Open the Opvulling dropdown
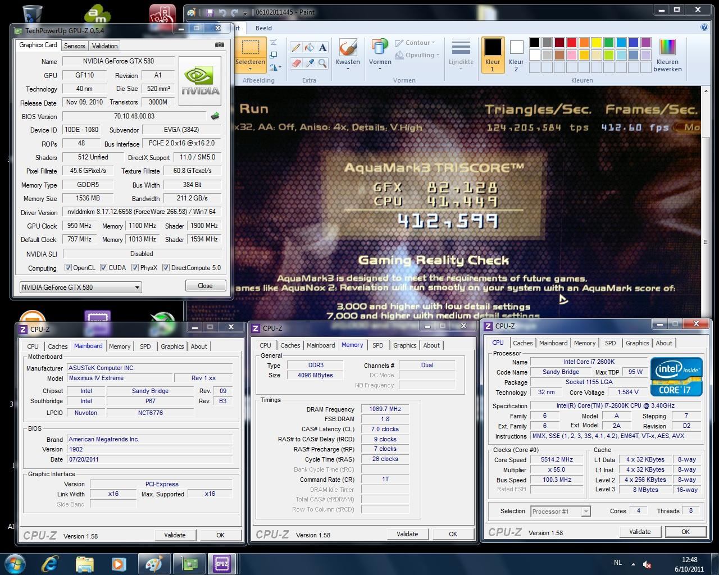 click(x=418, y=55)
